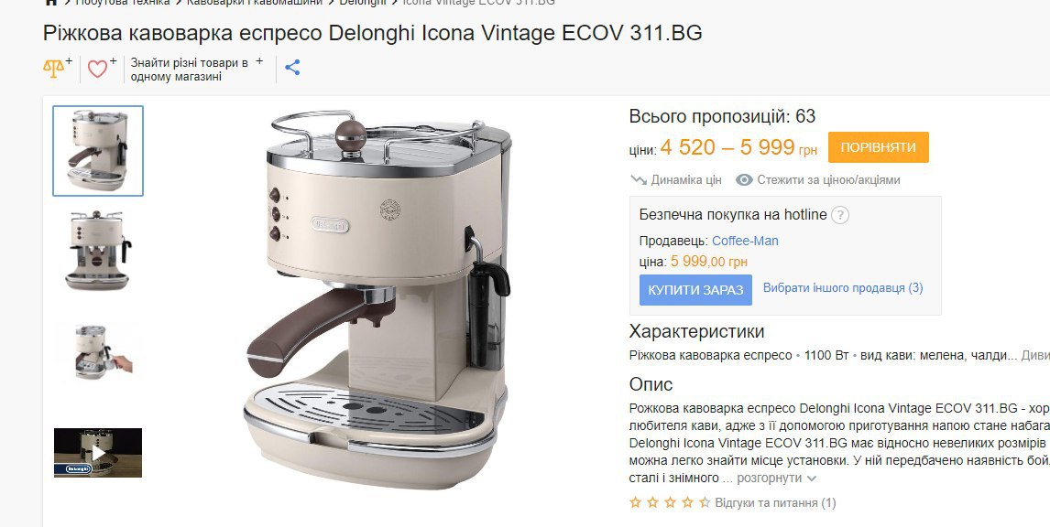Open price dynamics chart icon

pos(639,180)
